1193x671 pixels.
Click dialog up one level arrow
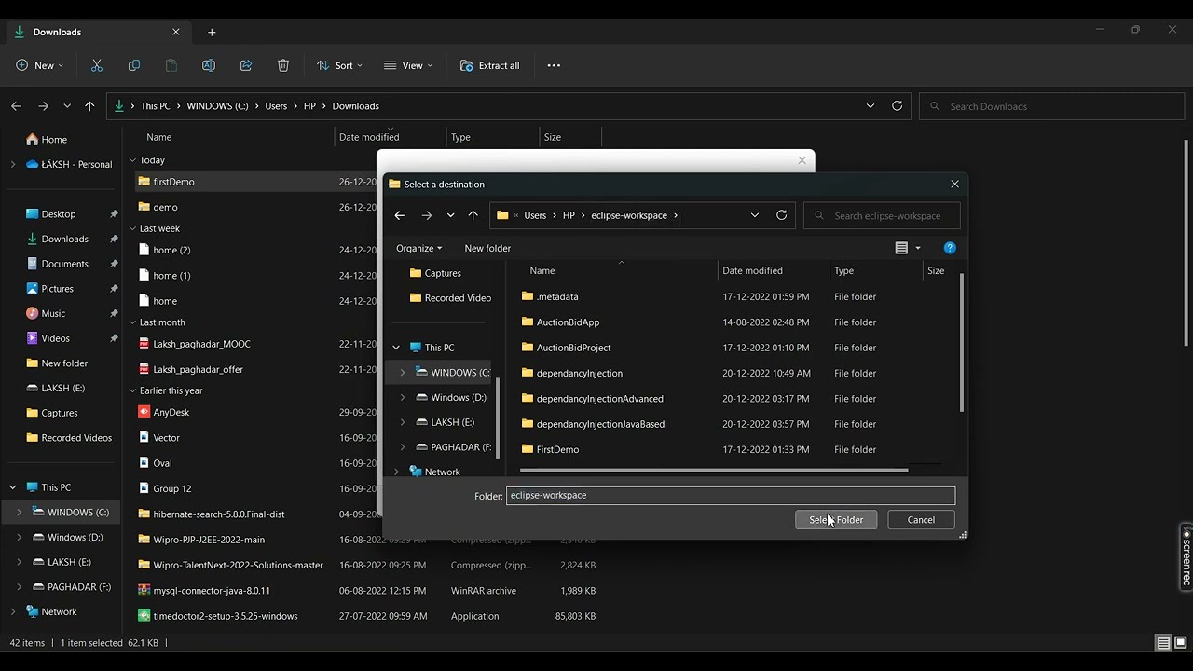pos(473,215)
